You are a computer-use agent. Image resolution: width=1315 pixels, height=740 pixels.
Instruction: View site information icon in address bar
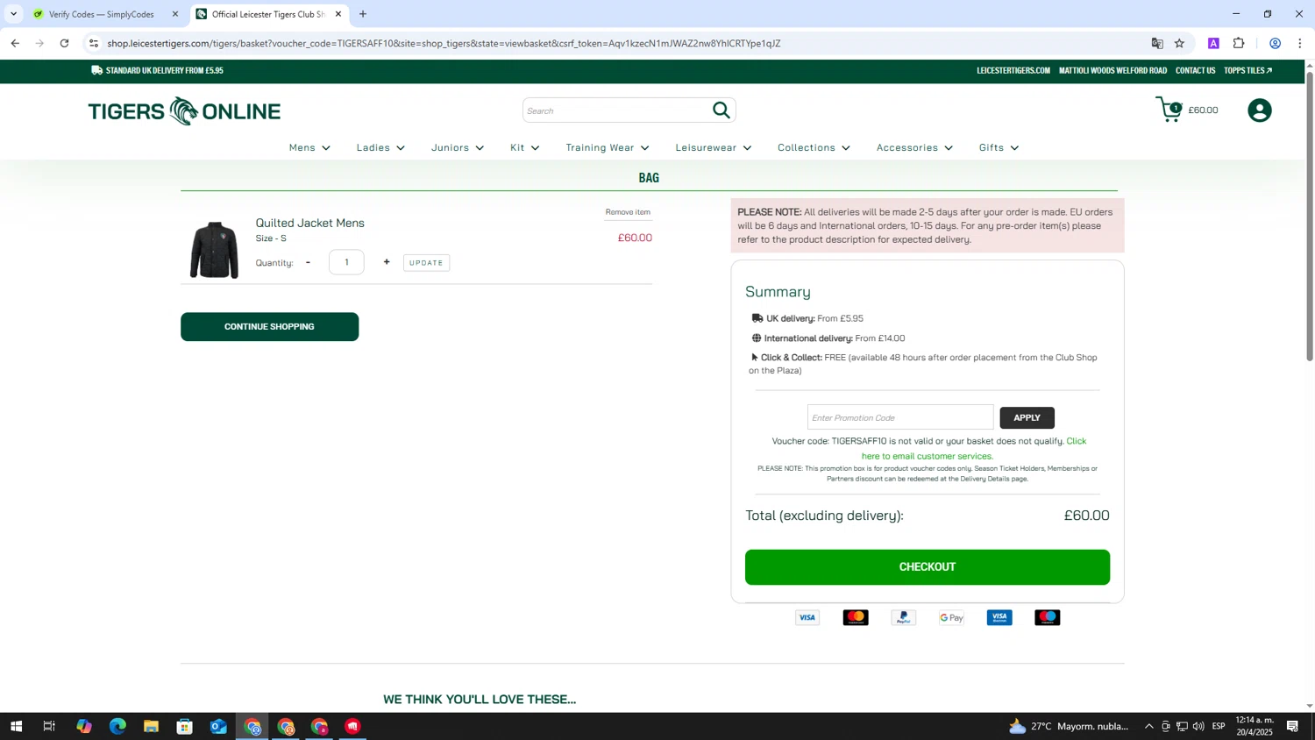click(94, 43)
